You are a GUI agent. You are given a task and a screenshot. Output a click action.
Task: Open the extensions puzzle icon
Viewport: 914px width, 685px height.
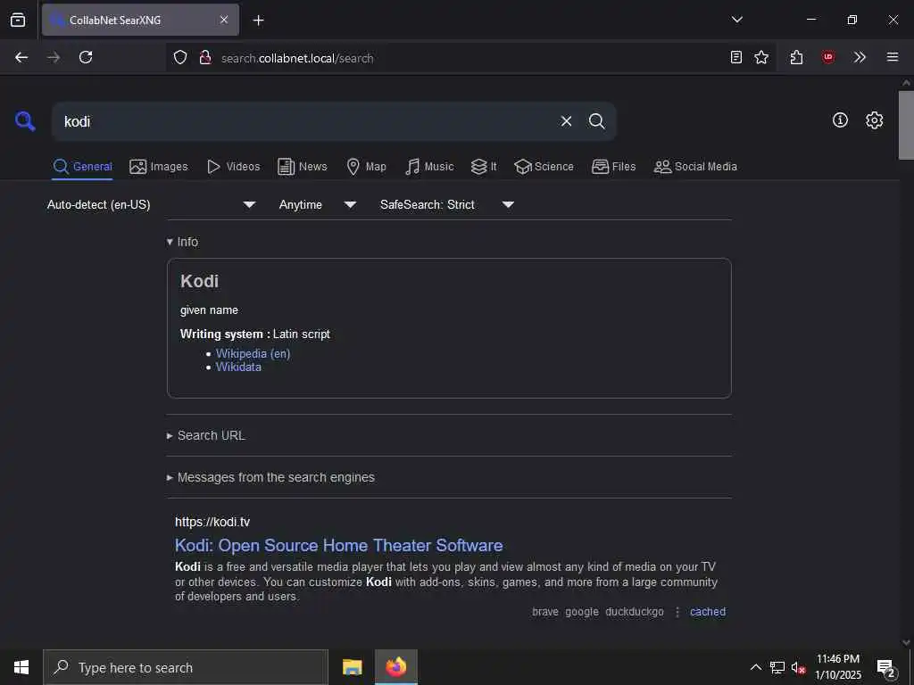click(797, 57)
